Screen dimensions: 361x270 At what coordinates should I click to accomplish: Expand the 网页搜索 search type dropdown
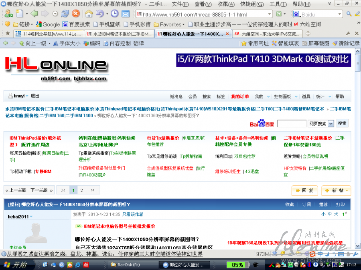(x=331, y=124)
